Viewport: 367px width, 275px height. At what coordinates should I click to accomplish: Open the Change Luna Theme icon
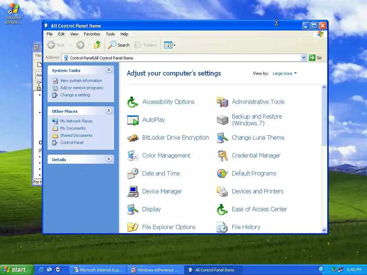pyautogui.click(x=222, y=138)
